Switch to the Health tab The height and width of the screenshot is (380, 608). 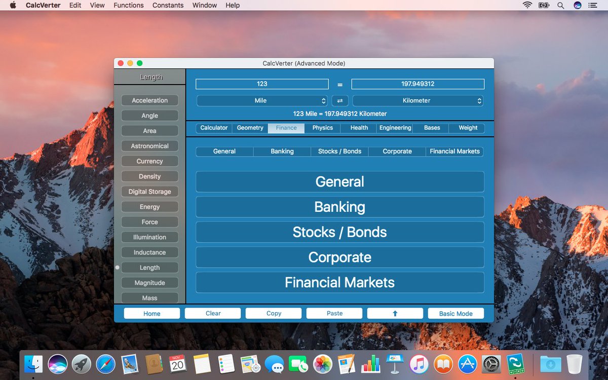[x=359, y=128]
